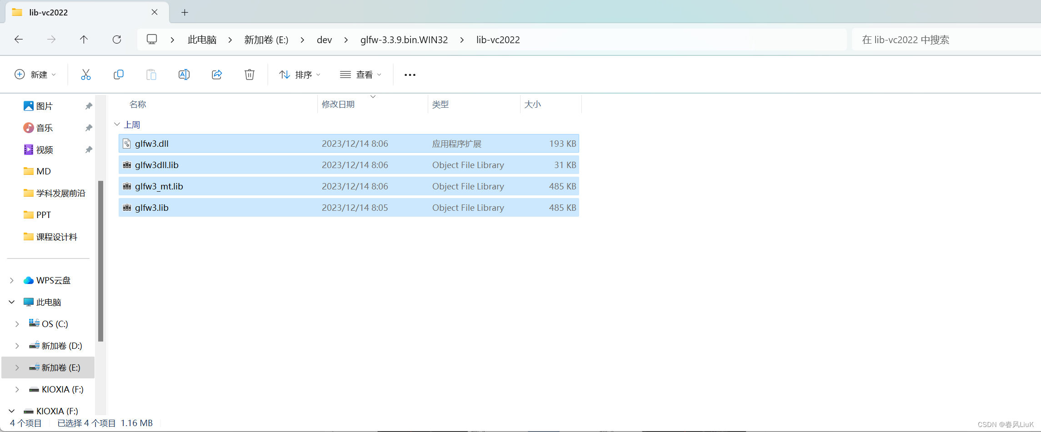The width and height of the screenshot is (1041, 432).
Task: Select 此电脑 in the address bar
Action: tap(202, 40)
